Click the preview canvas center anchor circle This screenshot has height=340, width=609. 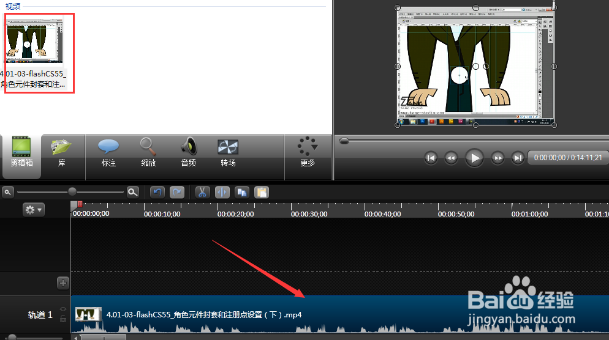(x=476, y=66)
